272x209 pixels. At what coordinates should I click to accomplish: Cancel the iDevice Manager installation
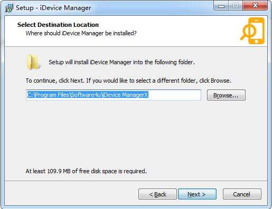pyautogui.click(x=242, y=194)
